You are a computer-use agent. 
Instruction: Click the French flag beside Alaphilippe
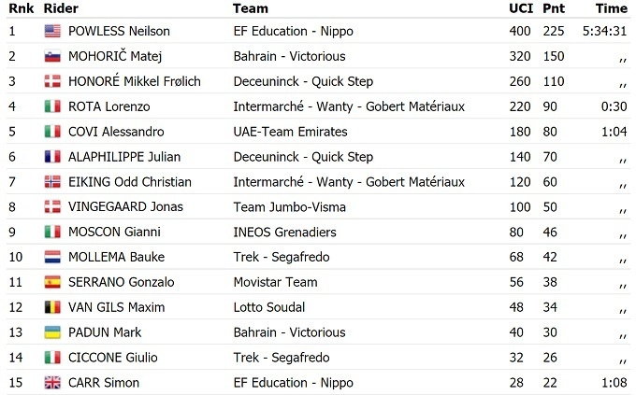click(x=52, y=157)
